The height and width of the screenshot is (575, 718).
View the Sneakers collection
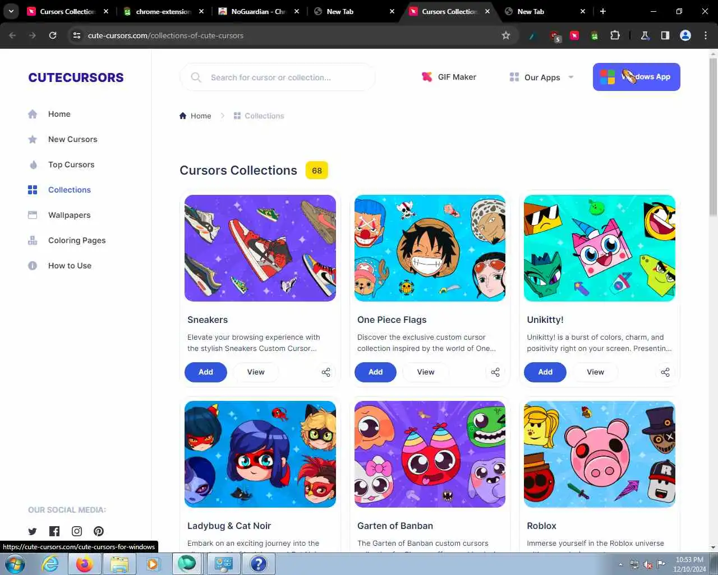pos(256,372)
